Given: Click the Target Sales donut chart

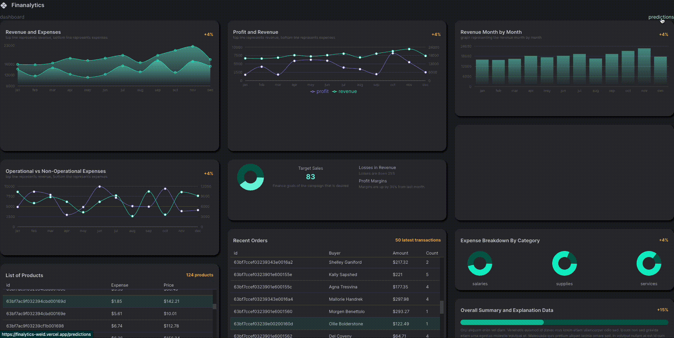Looking at the screenshot, I should (251, 177).
